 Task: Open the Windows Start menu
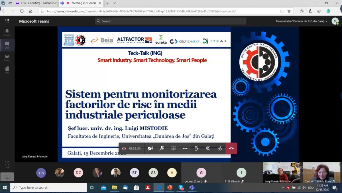[5, 188]
